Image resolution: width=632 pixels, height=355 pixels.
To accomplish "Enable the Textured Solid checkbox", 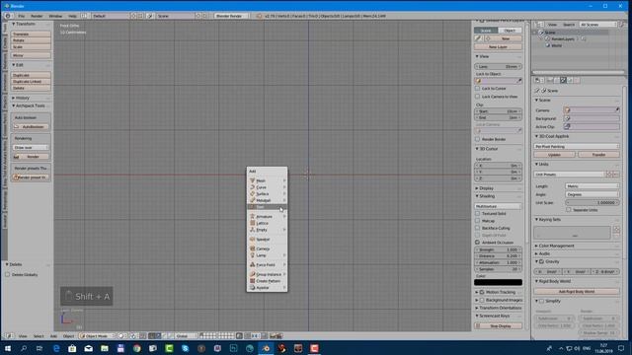I will (x=478, y=214).
